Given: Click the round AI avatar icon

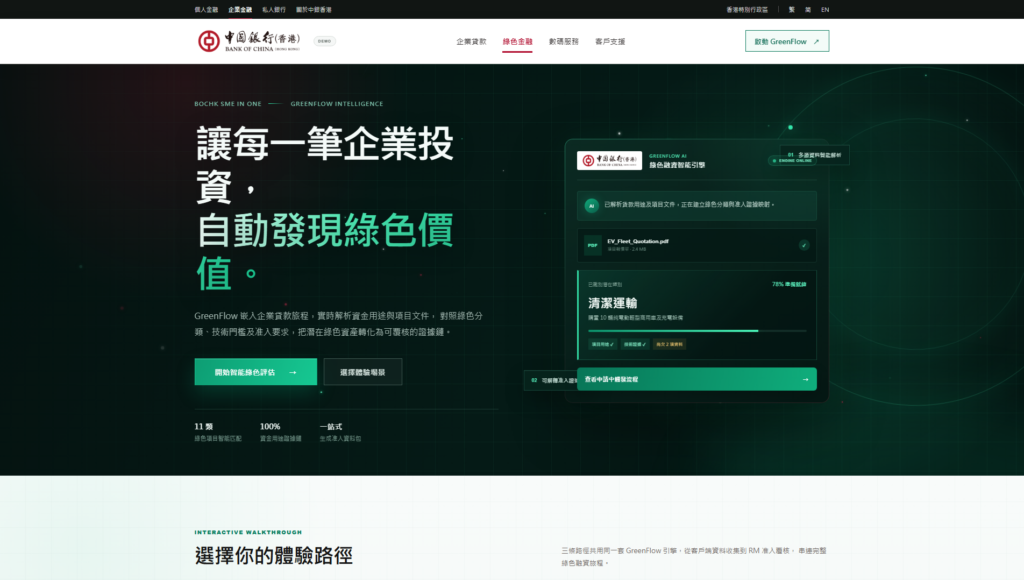Looking at the screenshot, I should 592,206.
